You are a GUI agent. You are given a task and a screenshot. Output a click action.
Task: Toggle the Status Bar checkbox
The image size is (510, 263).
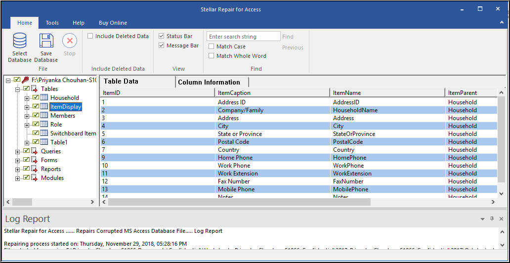[x=162, y=36]
